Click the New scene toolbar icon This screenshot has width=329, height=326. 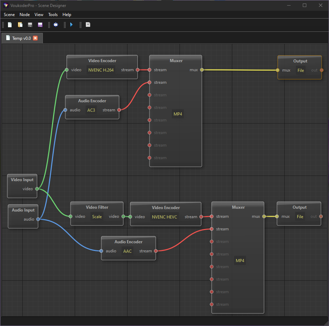coord(10,25)
